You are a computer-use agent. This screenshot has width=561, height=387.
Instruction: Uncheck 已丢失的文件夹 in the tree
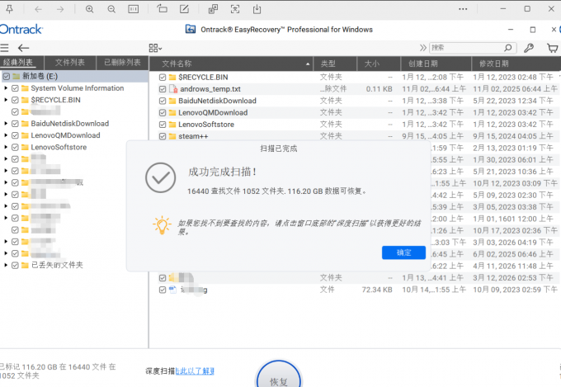point(15,265)
